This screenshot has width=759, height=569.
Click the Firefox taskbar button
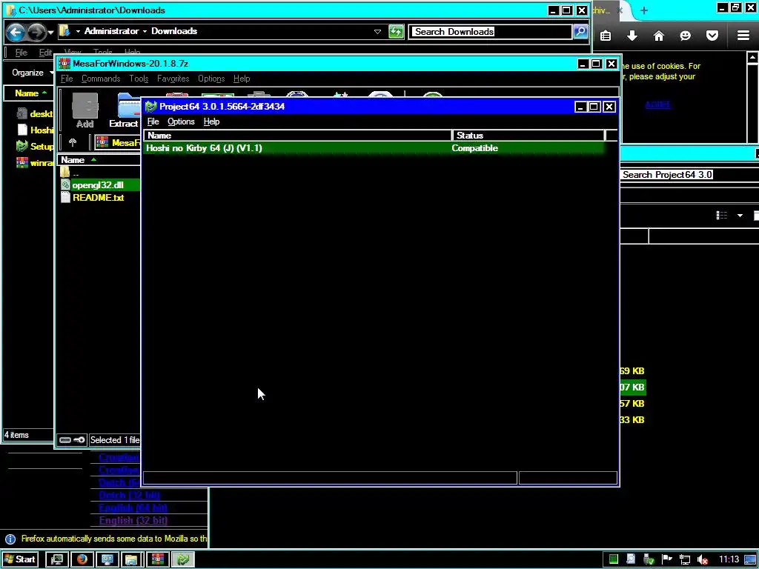(x=82, y=559)
